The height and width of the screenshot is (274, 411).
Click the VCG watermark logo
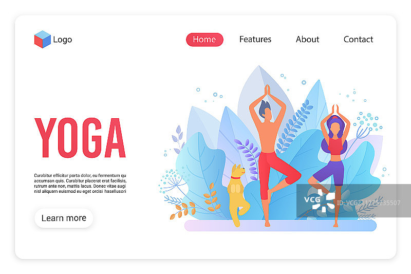click(320, 200)
